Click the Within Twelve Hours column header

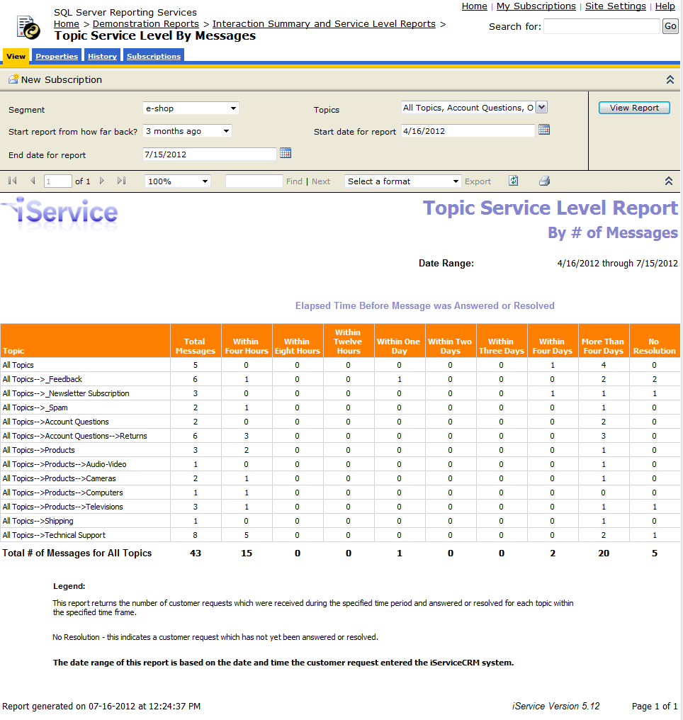click(349, 341)
